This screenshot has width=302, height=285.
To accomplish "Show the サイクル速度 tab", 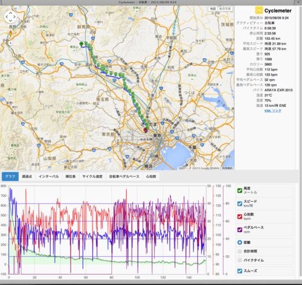I will 92,176.
